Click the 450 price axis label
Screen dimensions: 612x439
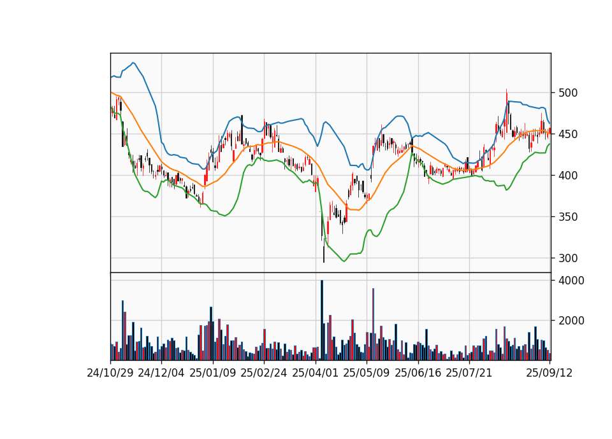click(568, 134)
